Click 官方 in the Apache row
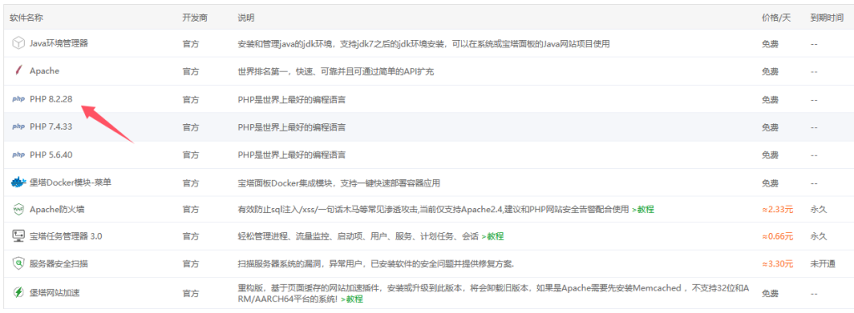 (191, 72)
